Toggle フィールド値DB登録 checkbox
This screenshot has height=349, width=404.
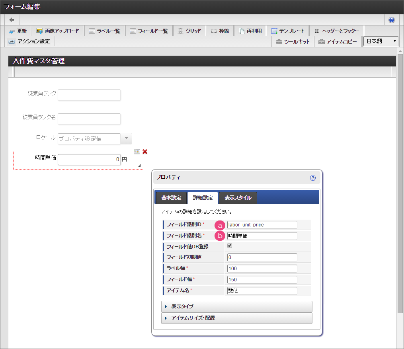[230, 246]
